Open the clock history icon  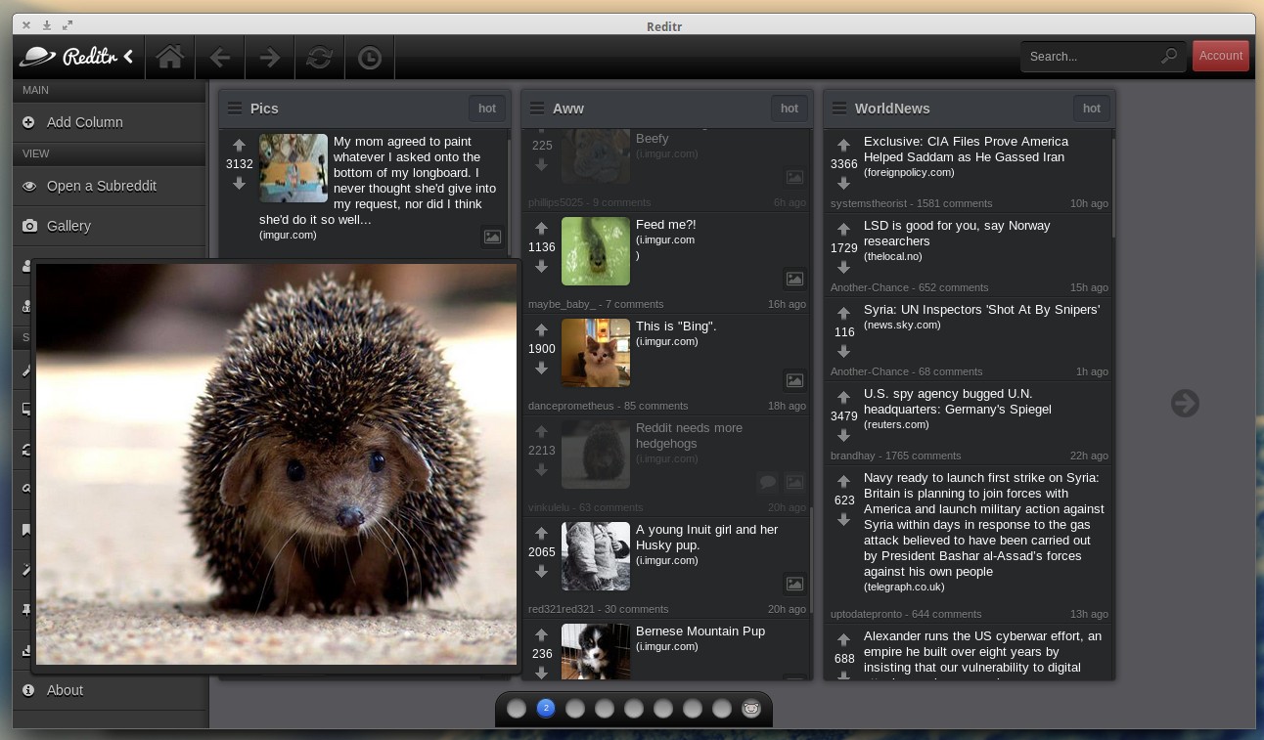point(370,58)
